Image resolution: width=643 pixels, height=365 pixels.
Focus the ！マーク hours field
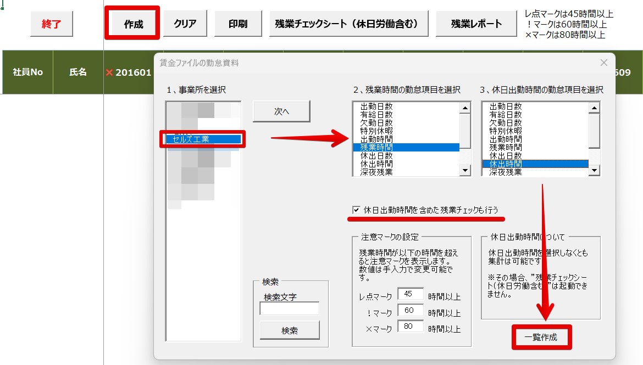point(411,311)
